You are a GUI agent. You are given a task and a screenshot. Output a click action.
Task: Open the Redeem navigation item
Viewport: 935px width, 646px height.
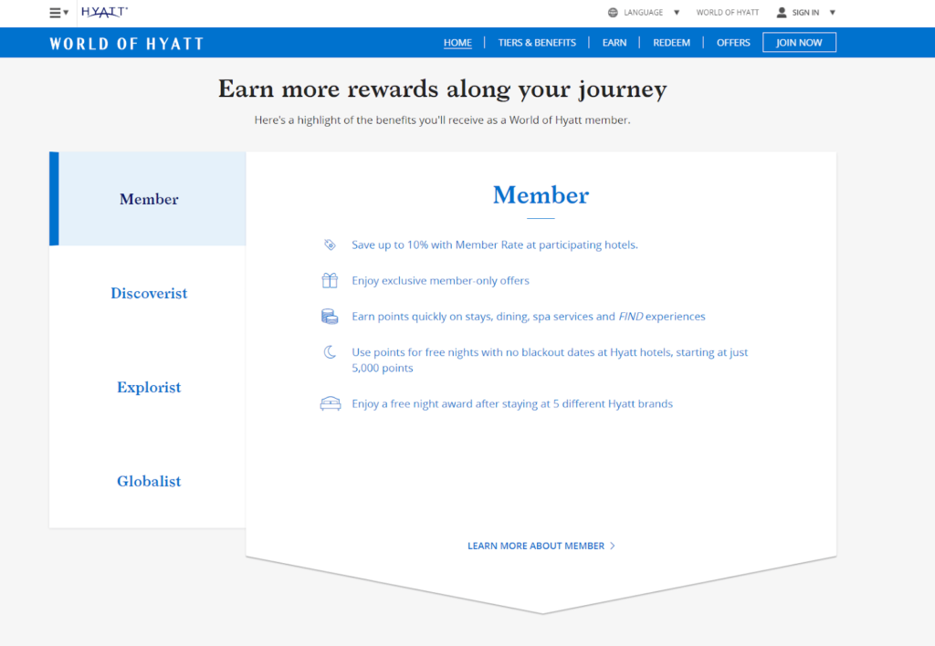671,42
